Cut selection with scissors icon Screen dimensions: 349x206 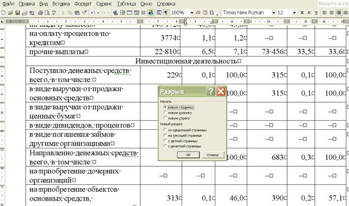(63, 13)
